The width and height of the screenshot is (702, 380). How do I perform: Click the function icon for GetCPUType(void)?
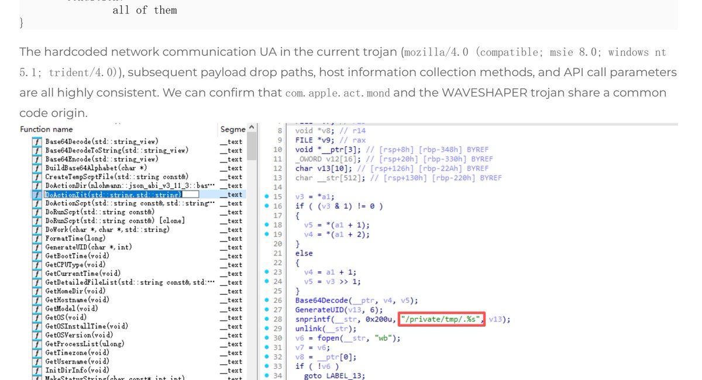pyautogui.click(x=37, y=265)
